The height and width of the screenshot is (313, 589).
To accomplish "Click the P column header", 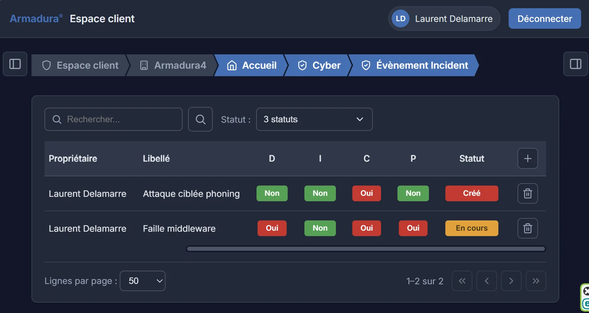I will point(413,159).
